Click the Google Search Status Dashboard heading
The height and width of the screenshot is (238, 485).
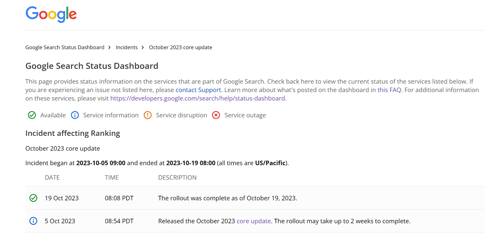(92, 66)
